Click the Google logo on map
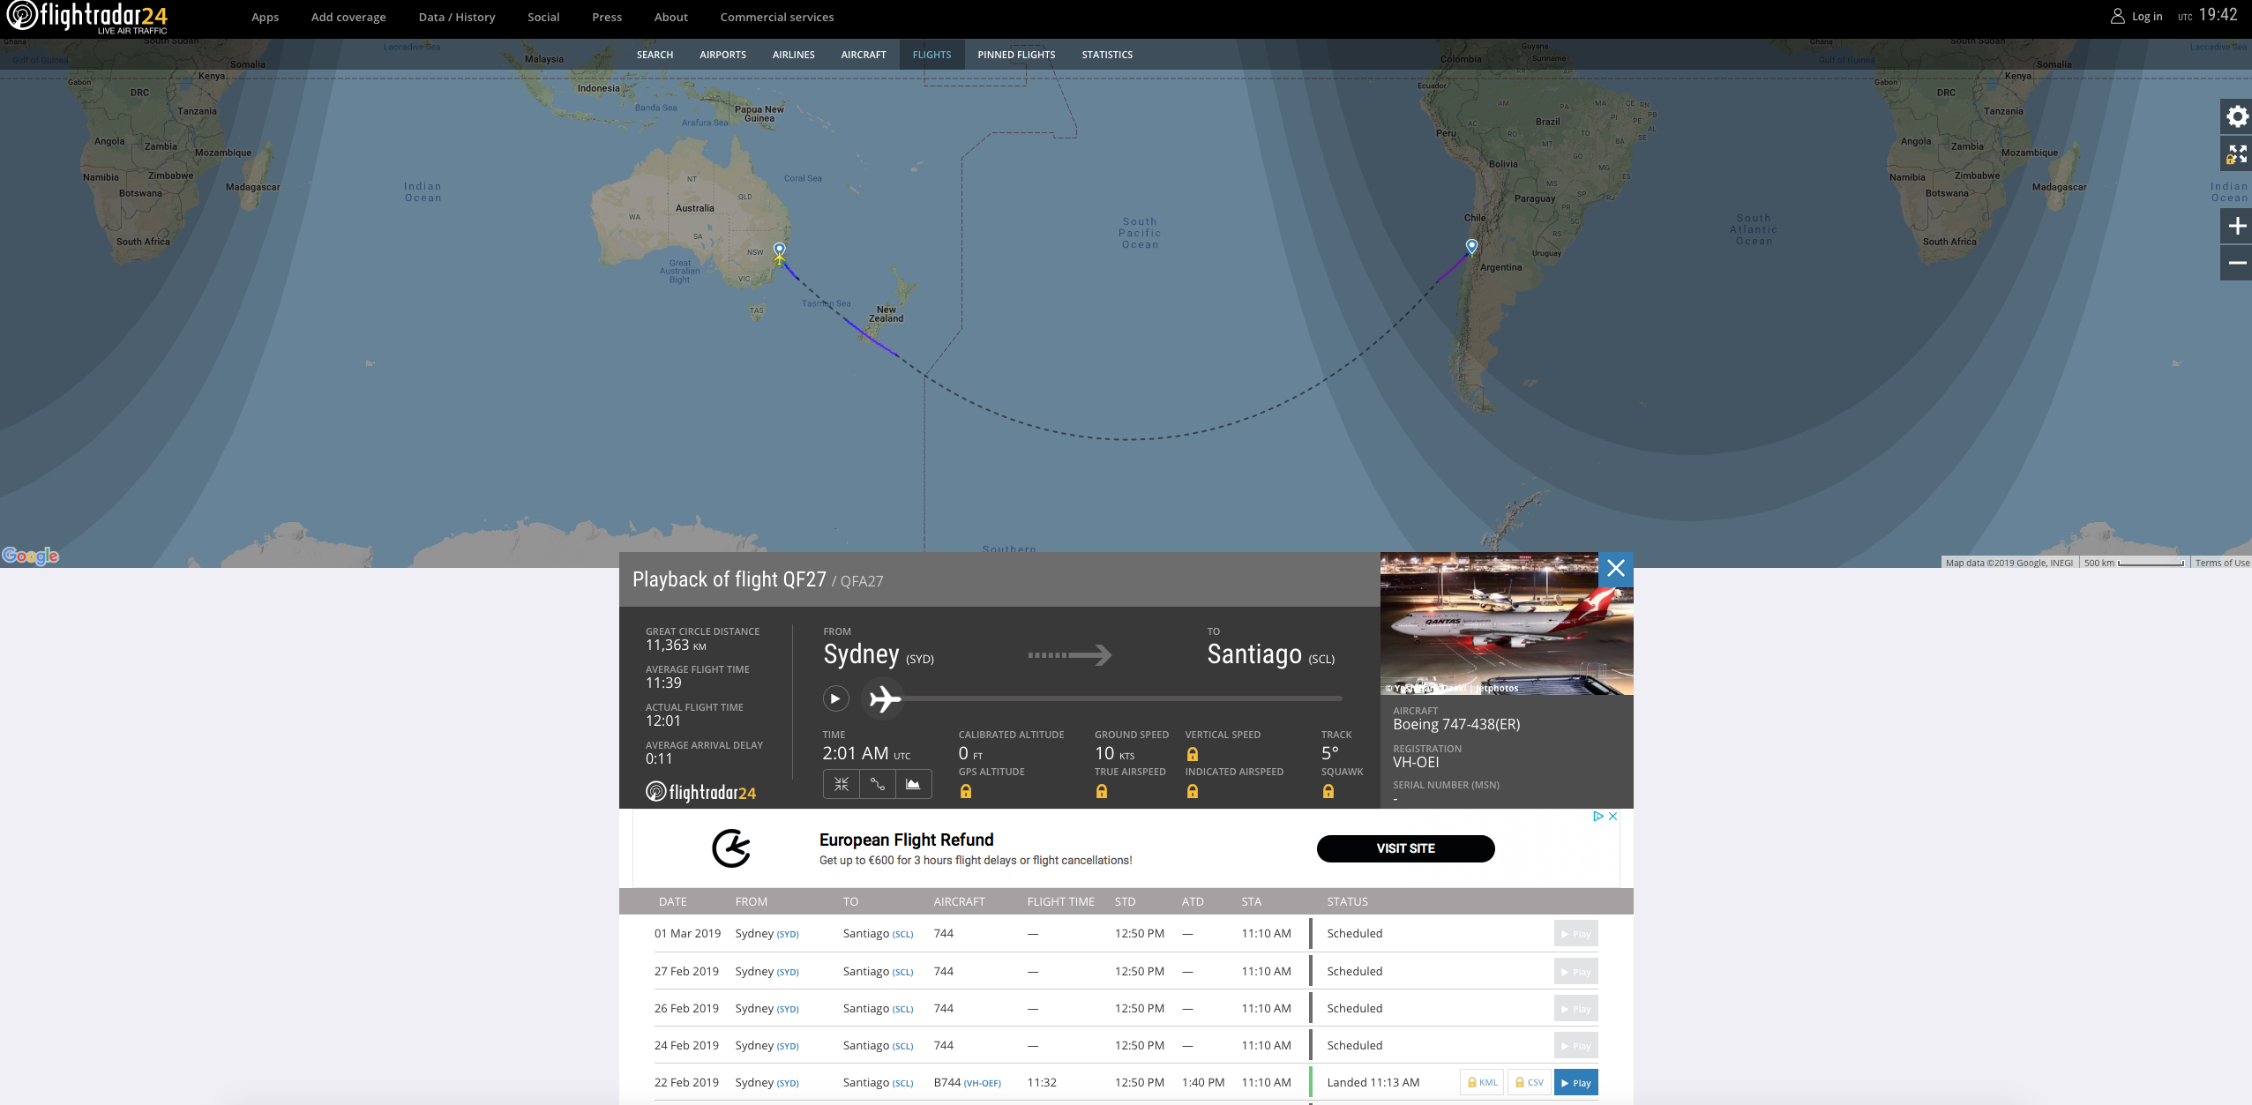 tap(31, 556)
